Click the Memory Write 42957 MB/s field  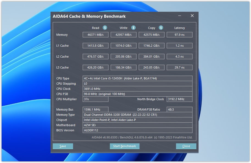124,35
